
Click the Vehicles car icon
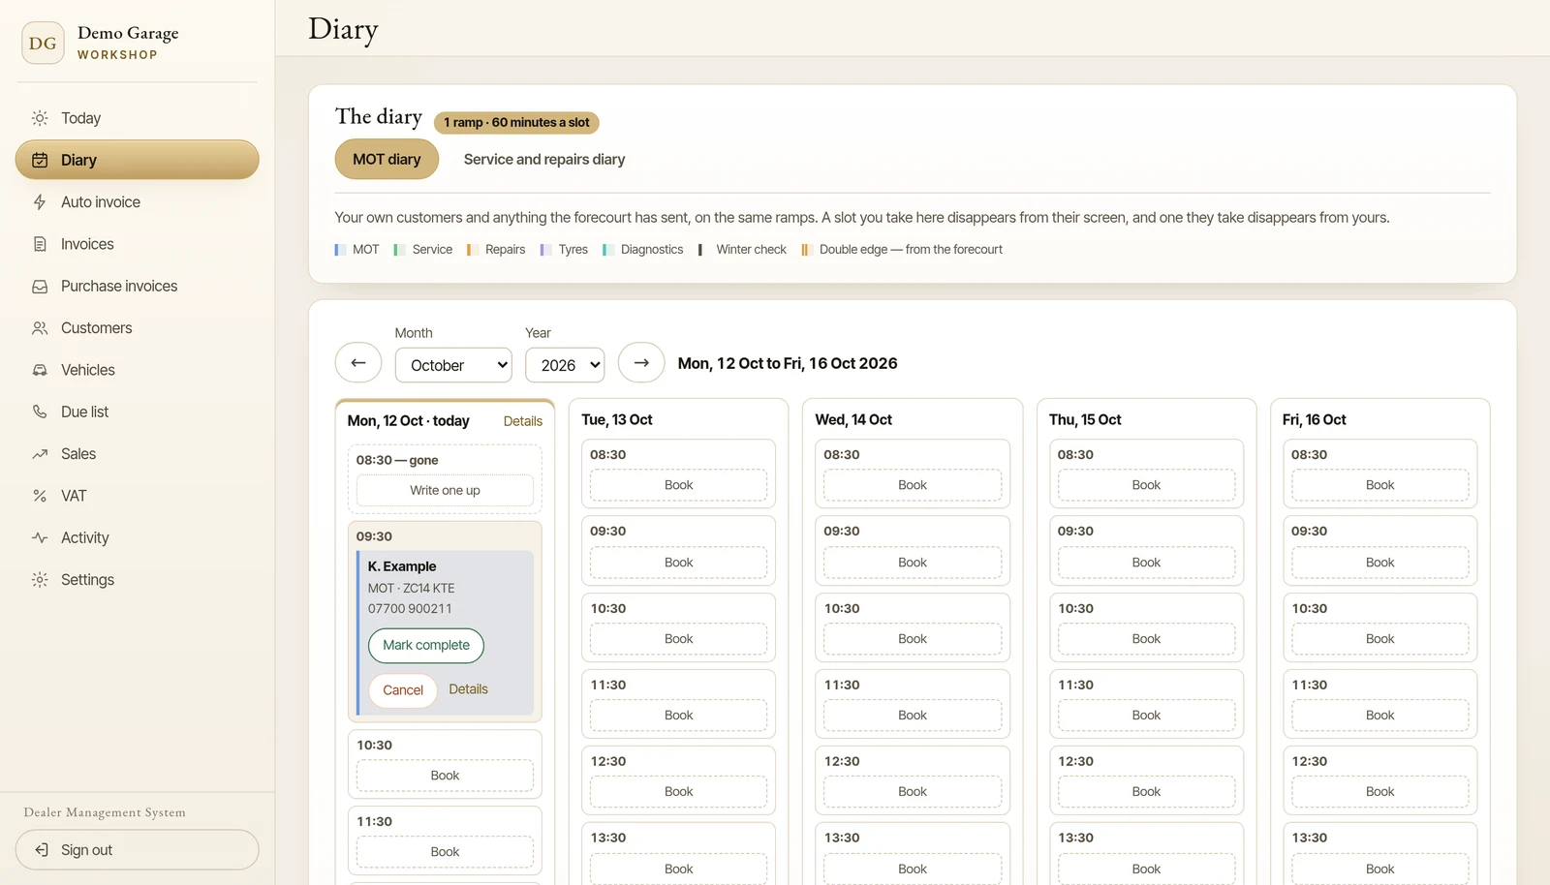click(x=40, y=370)
